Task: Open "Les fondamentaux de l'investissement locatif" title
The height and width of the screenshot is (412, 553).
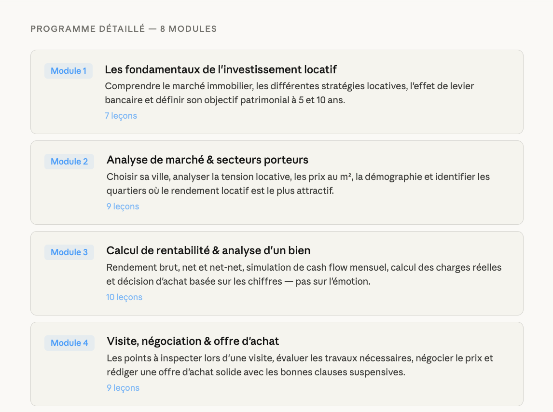Action: pyautogui.click(x=221, y=69)
